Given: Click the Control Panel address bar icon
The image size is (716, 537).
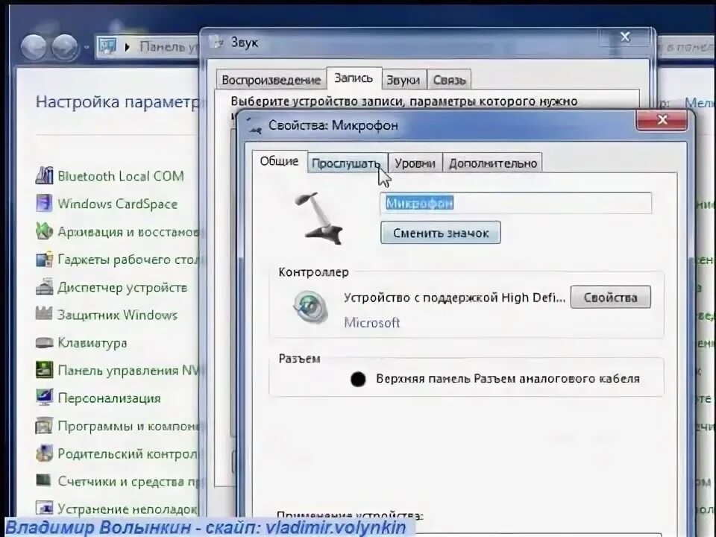Looking at the screenshot, I should (x=107, y=46).
